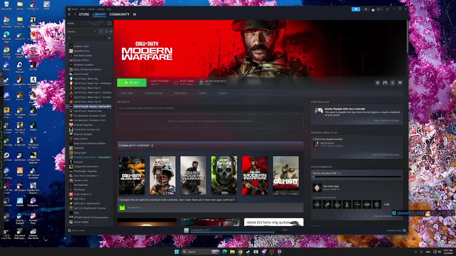Open the Help menu
The height and width of the screenshot is (256, 456).
(x=109, y=9)
